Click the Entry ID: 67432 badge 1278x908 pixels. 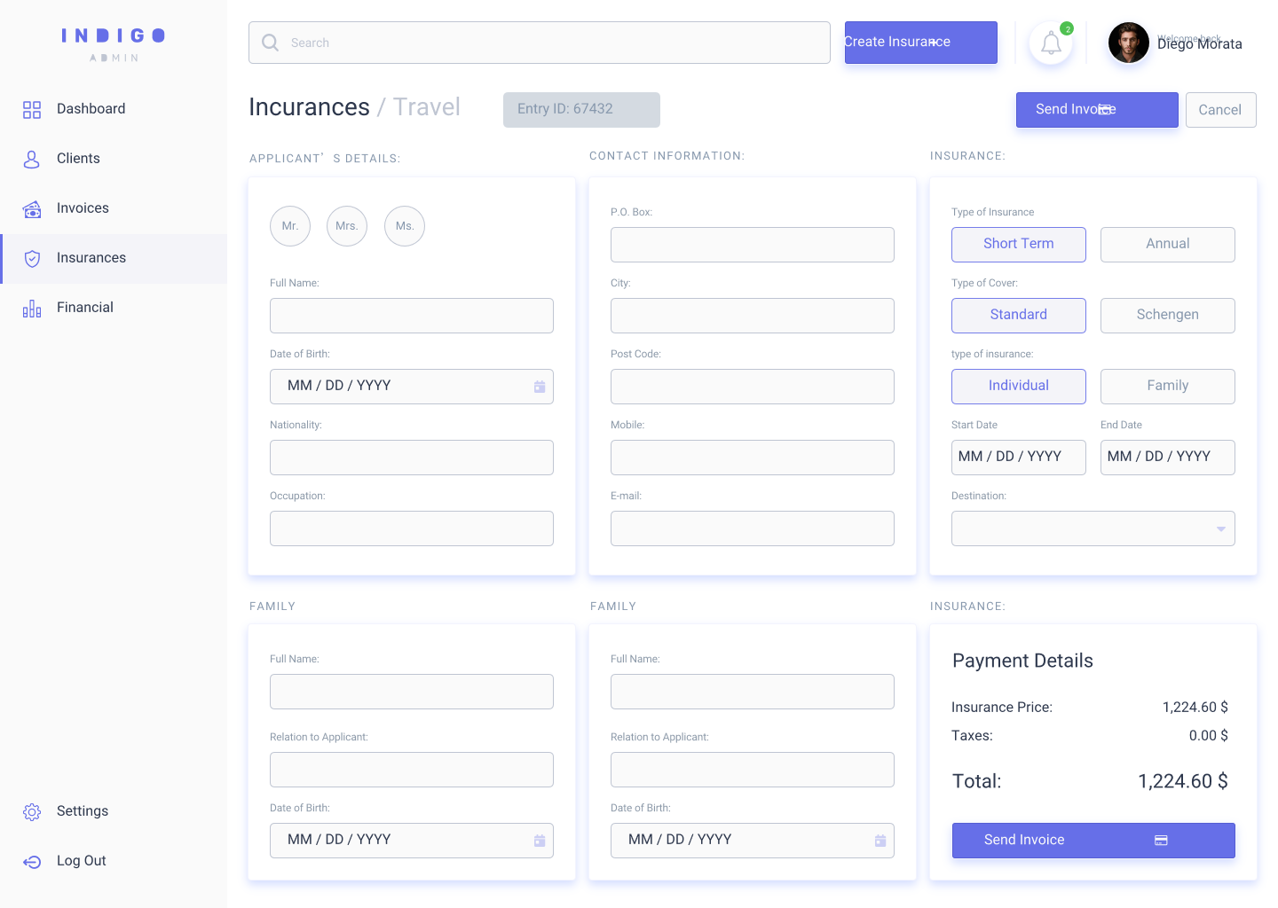point(581,110)
